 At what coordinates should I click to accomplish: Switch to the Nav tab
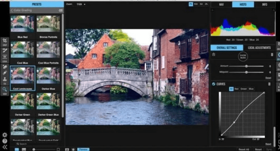pos(221,5)
